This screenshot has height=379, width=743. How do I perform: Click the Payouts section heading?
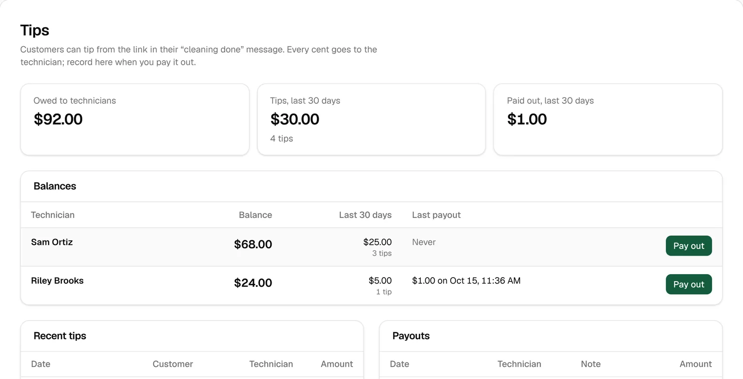pos(411,336)
